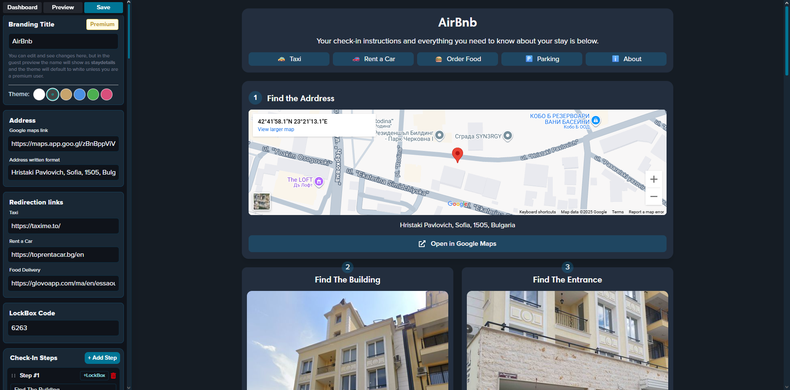Click View larger map link

(x=276, y=129)
